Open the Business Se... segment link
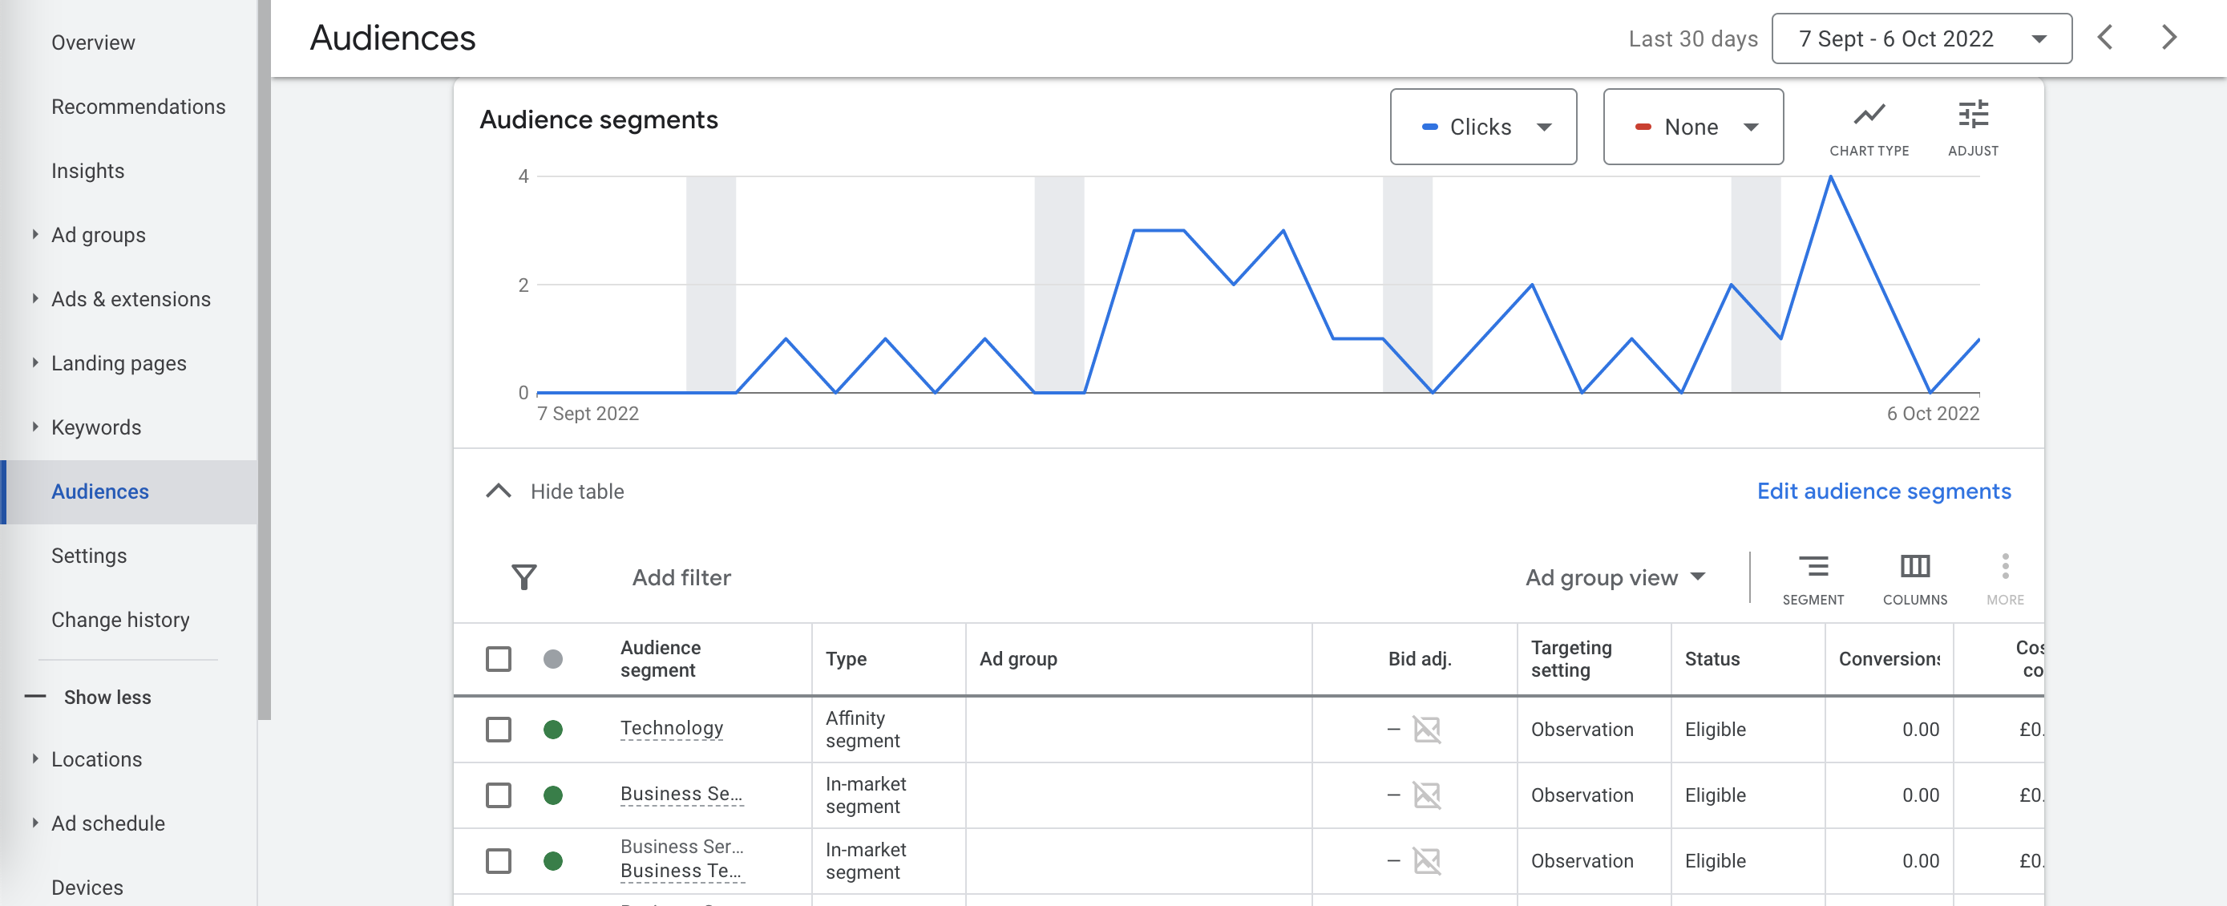The image size is (2227, 906). [681, 794]
